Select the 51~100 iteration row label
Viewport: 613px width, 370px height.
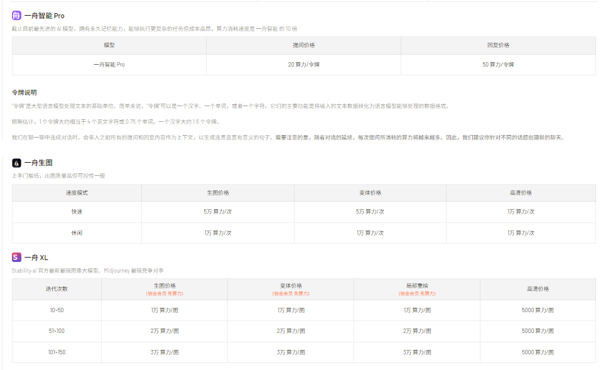tap(57, 331)
